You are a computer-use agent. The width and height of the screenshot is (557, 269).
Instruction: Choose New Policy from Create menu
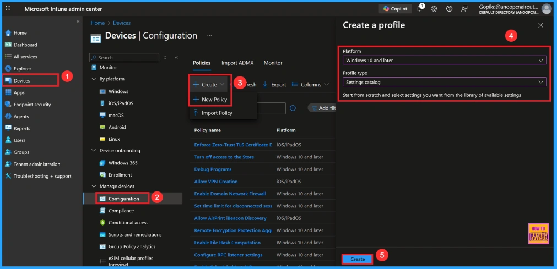click(209, 100)
